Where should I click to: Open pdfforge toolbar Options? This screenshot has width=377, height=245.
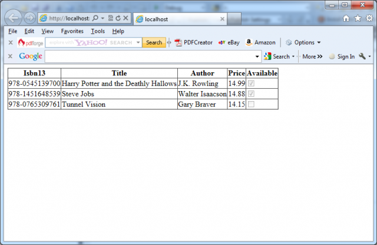(x=303, y=42)
